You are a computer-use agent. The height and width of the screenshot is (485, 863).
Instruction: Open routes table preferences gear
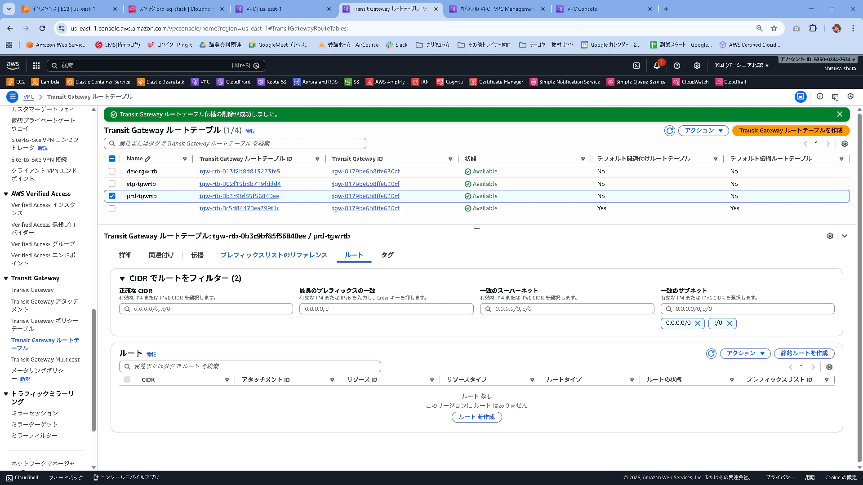click(829, 367)
